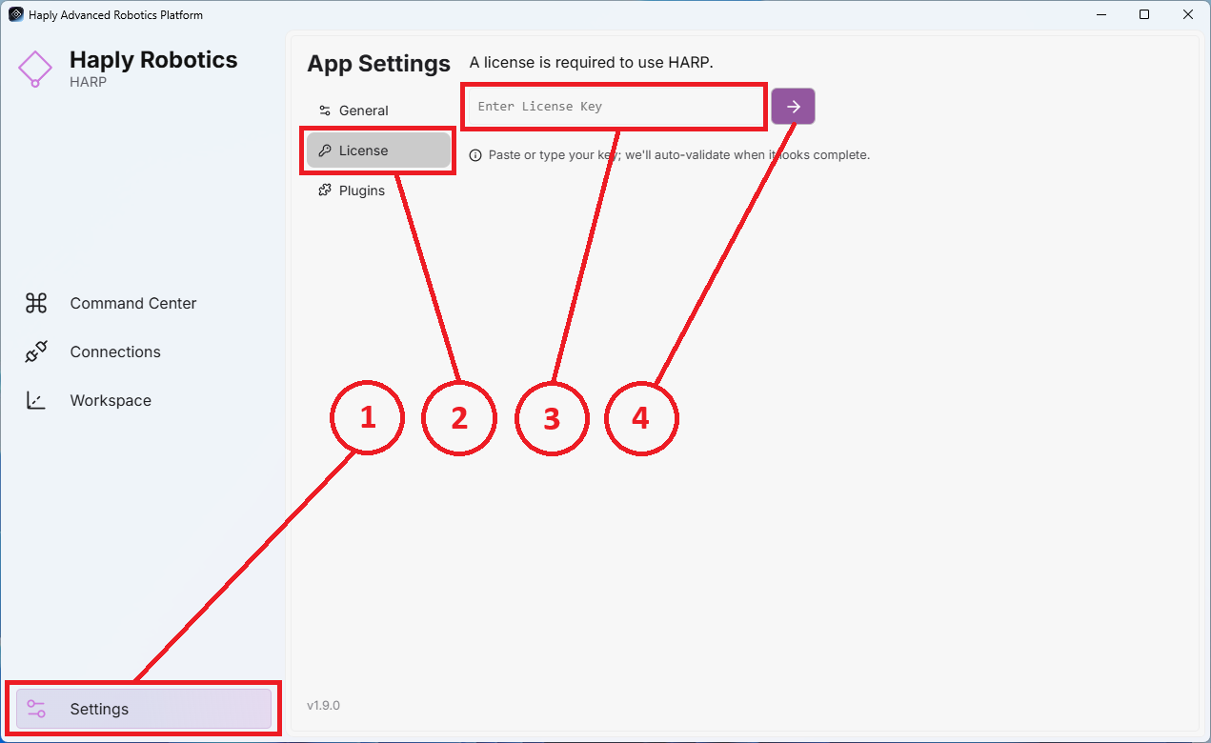
Task: Select the General settings tab
Action: (378, 110)
